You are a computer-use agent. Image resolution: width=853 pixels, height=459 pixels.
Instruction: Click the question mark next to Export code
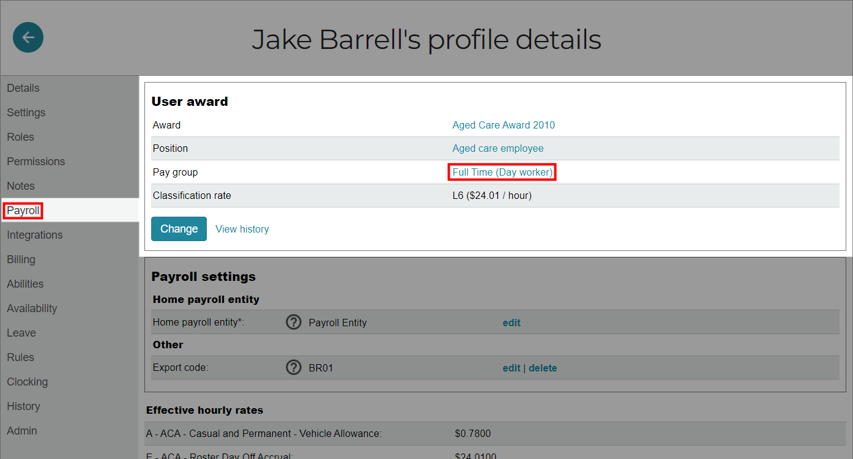coord(294,367)
